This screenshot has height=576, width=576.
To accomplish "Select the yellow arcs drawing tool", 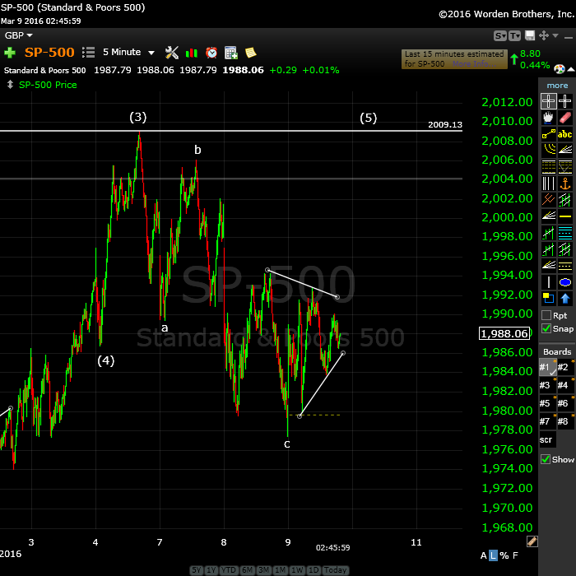I will click(548, 150).
